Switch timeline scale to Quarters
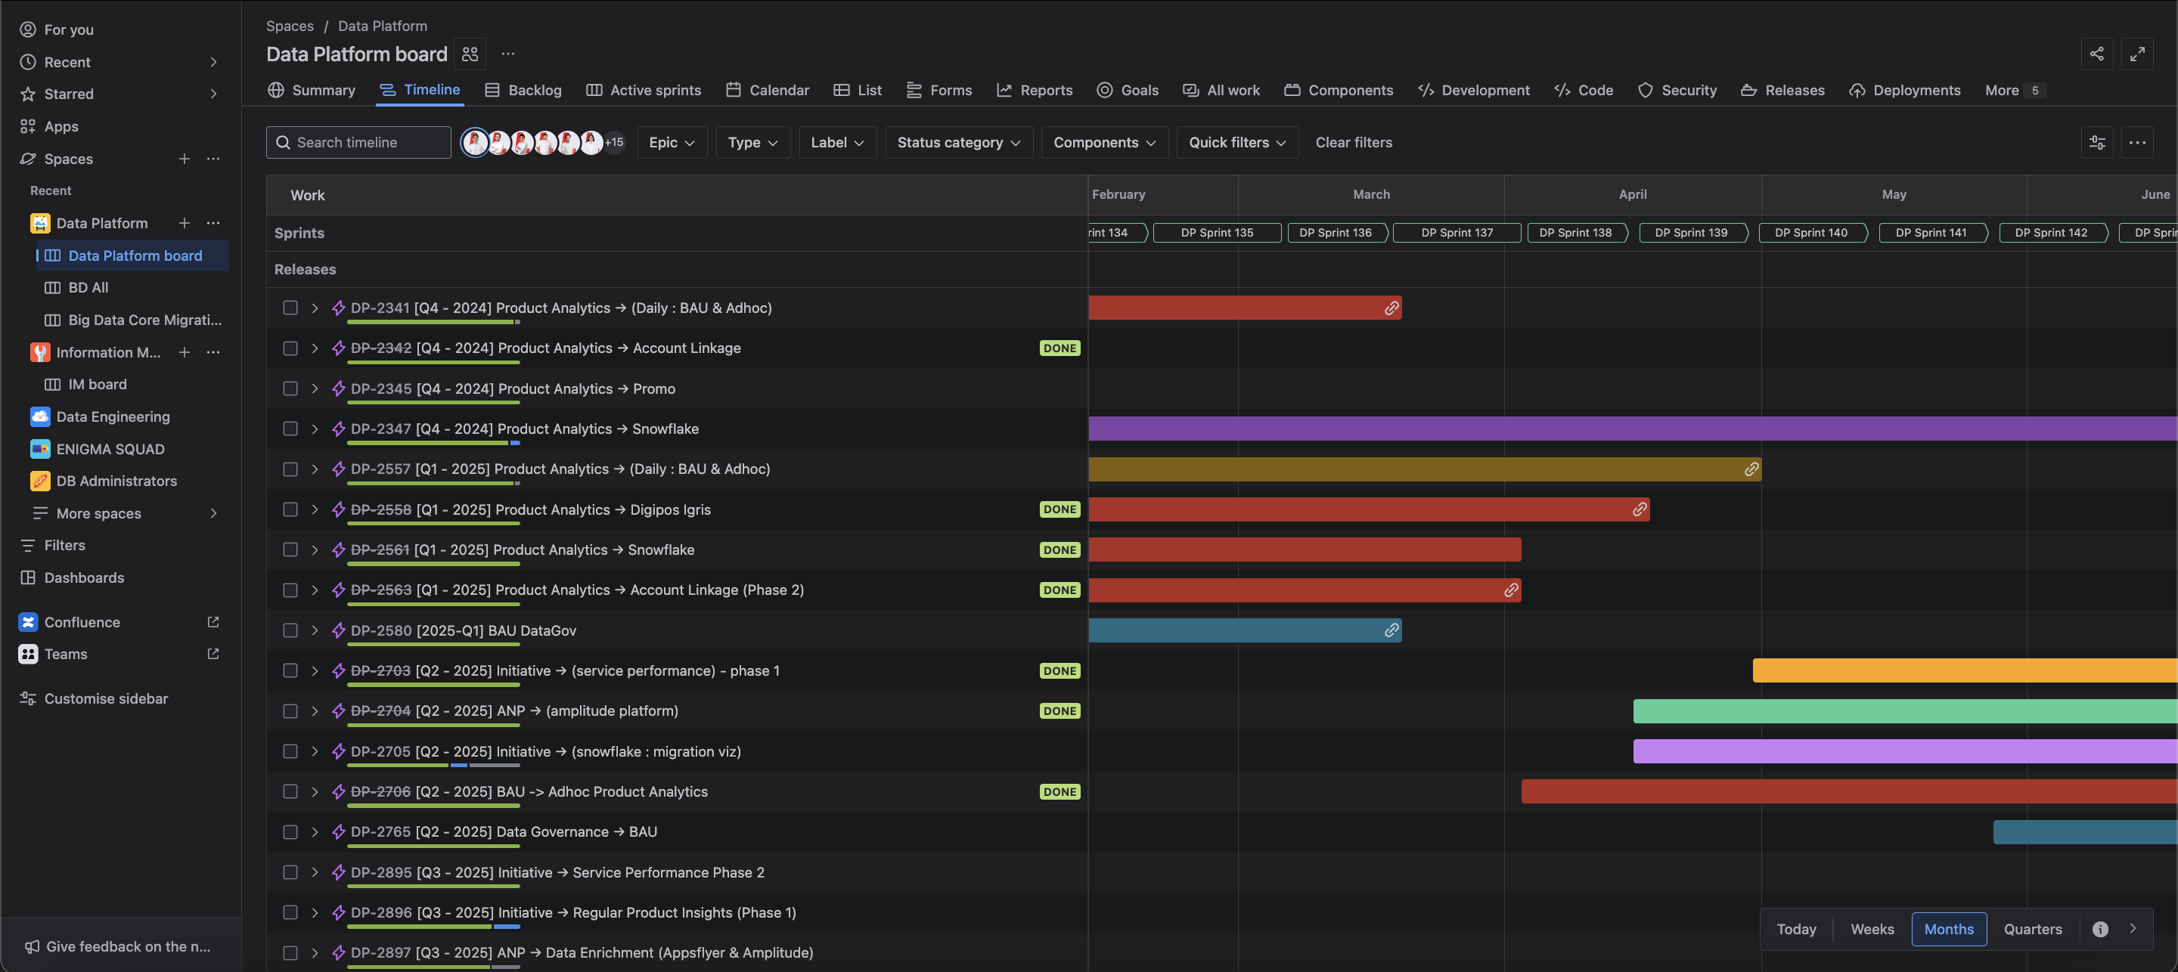 coord(2032,929)
